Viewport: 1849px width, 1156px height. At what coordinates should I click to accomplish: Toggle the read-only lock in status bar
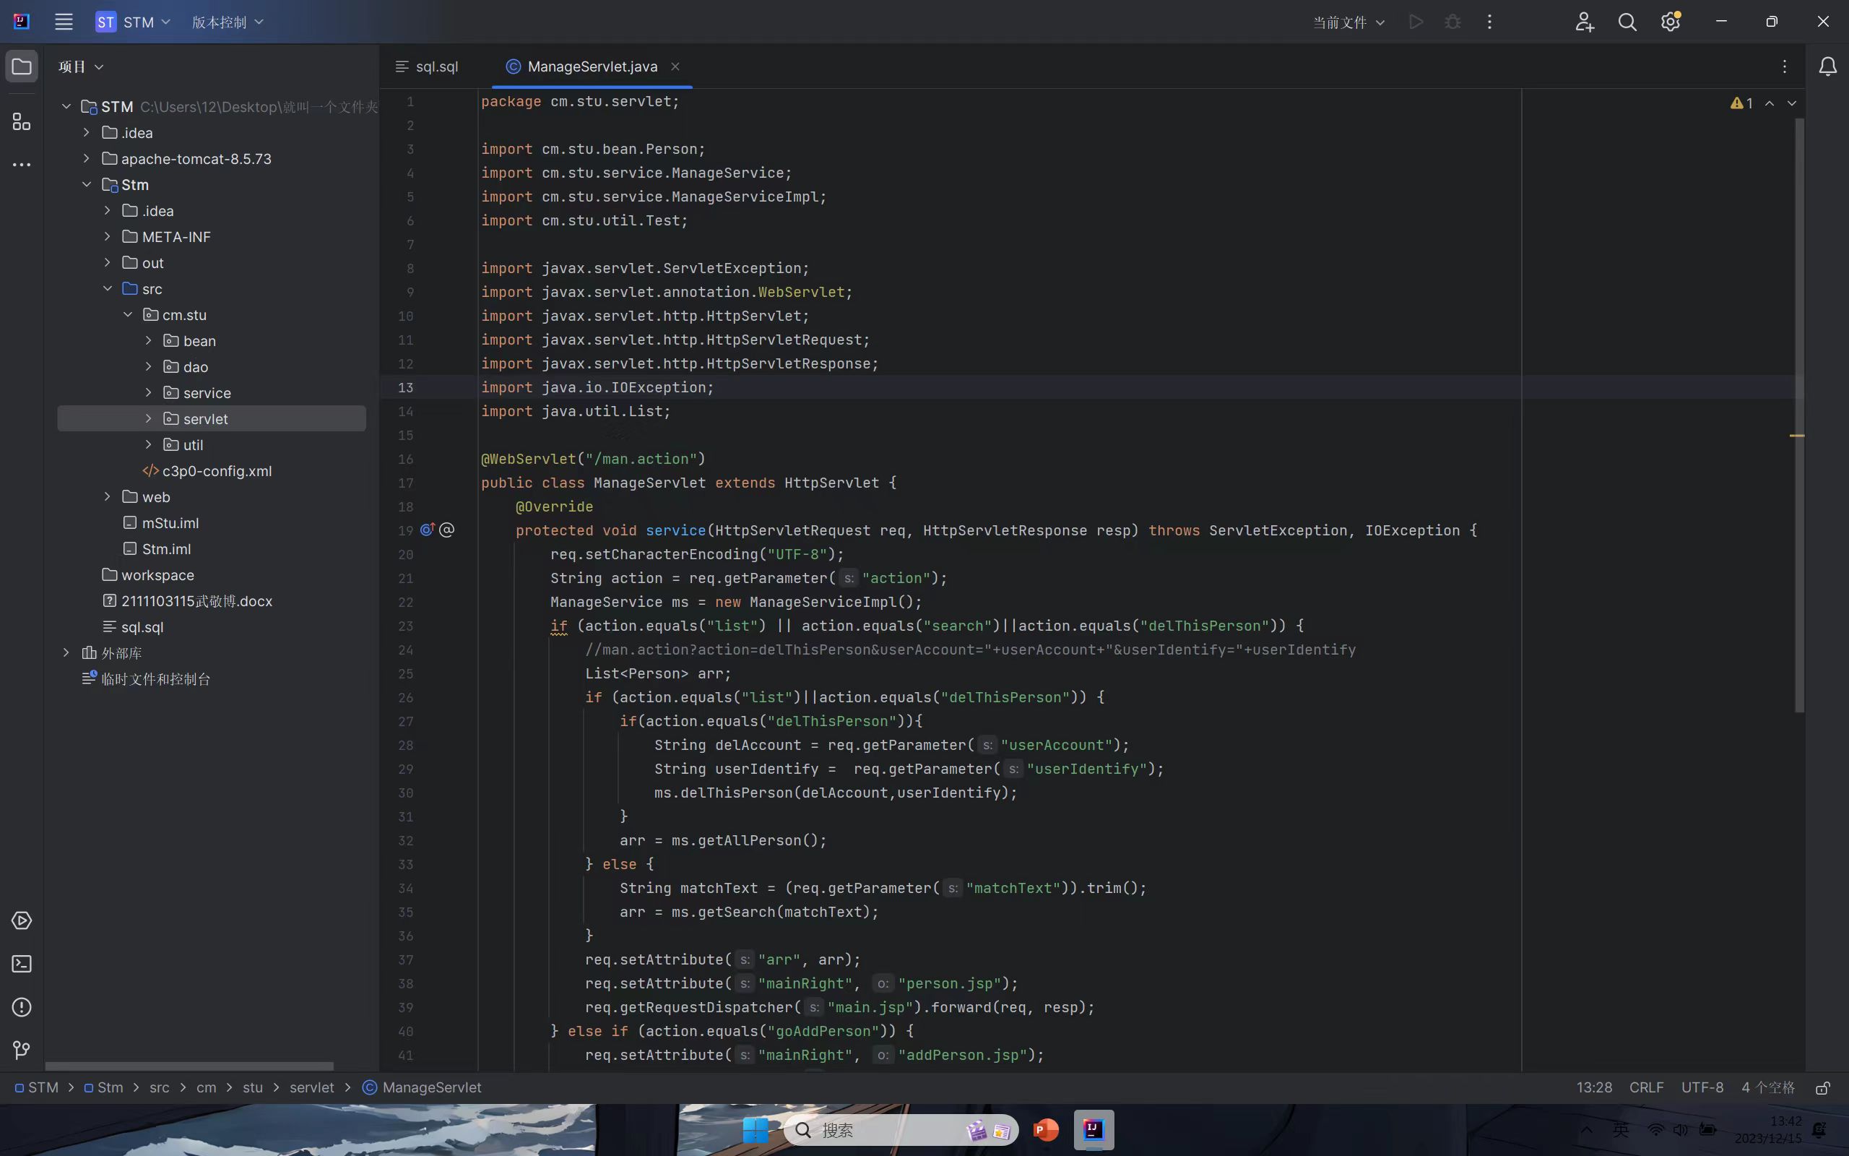(1822, 1088)
